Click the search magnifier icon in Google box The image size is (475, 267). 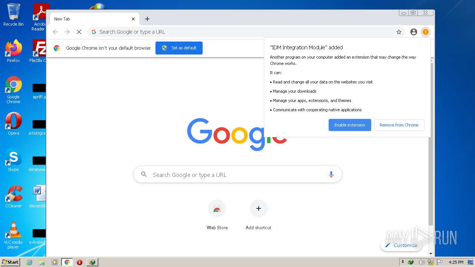(x=144, y=174)
